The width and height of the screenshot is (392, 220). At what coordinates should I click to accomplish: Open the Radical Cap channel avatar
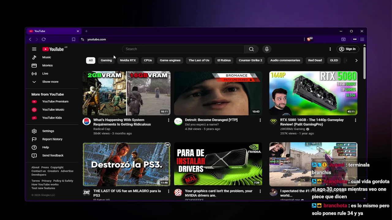87,121
